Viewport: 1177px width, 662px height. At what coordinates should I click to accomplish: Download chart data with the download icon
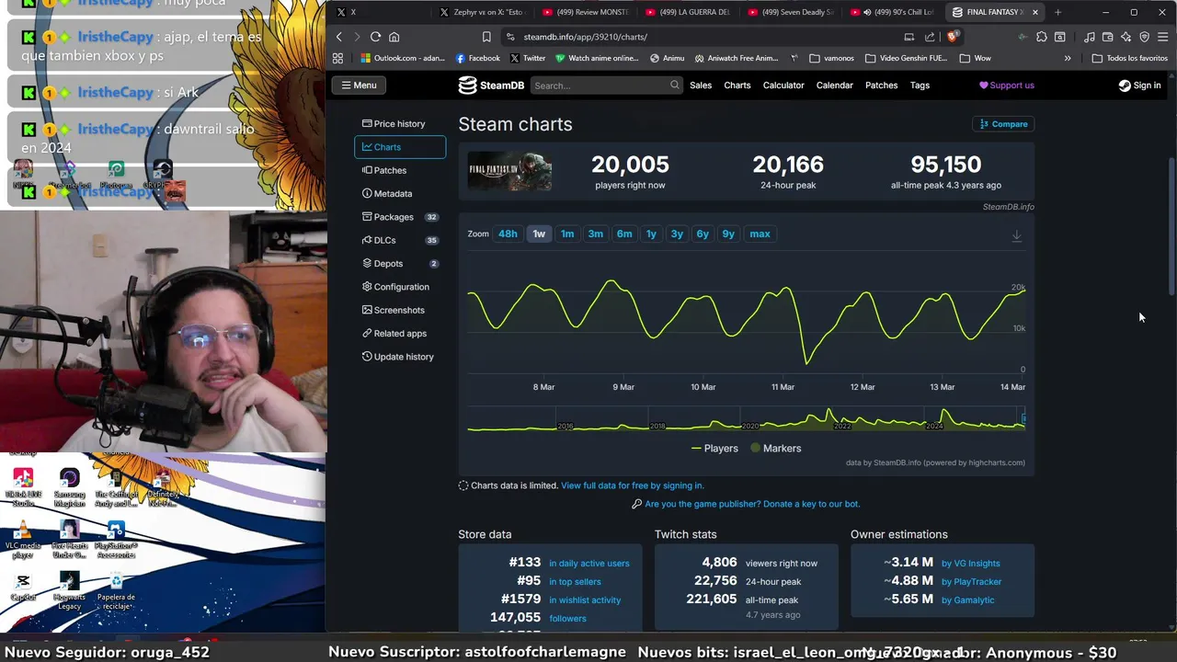coord(1016,236)
